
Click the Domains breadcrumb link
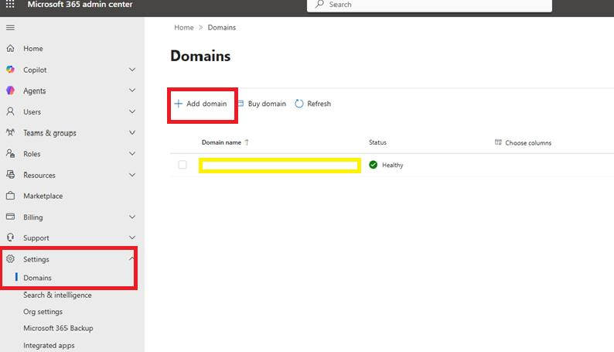pos(222,27)
